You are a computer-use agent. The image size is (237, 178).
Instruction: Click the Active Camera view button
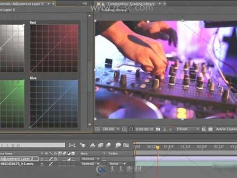coord(226,129)
